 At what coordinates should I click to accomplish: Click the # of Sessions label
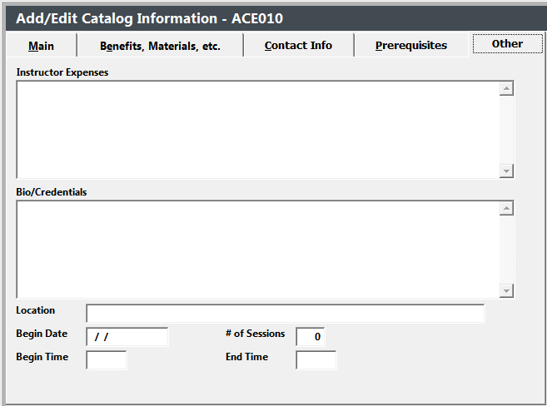coord(256,334)
